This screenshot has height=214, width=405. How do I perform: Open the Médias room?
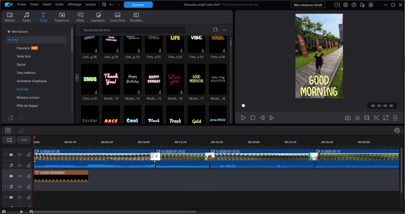coord(9,17)
